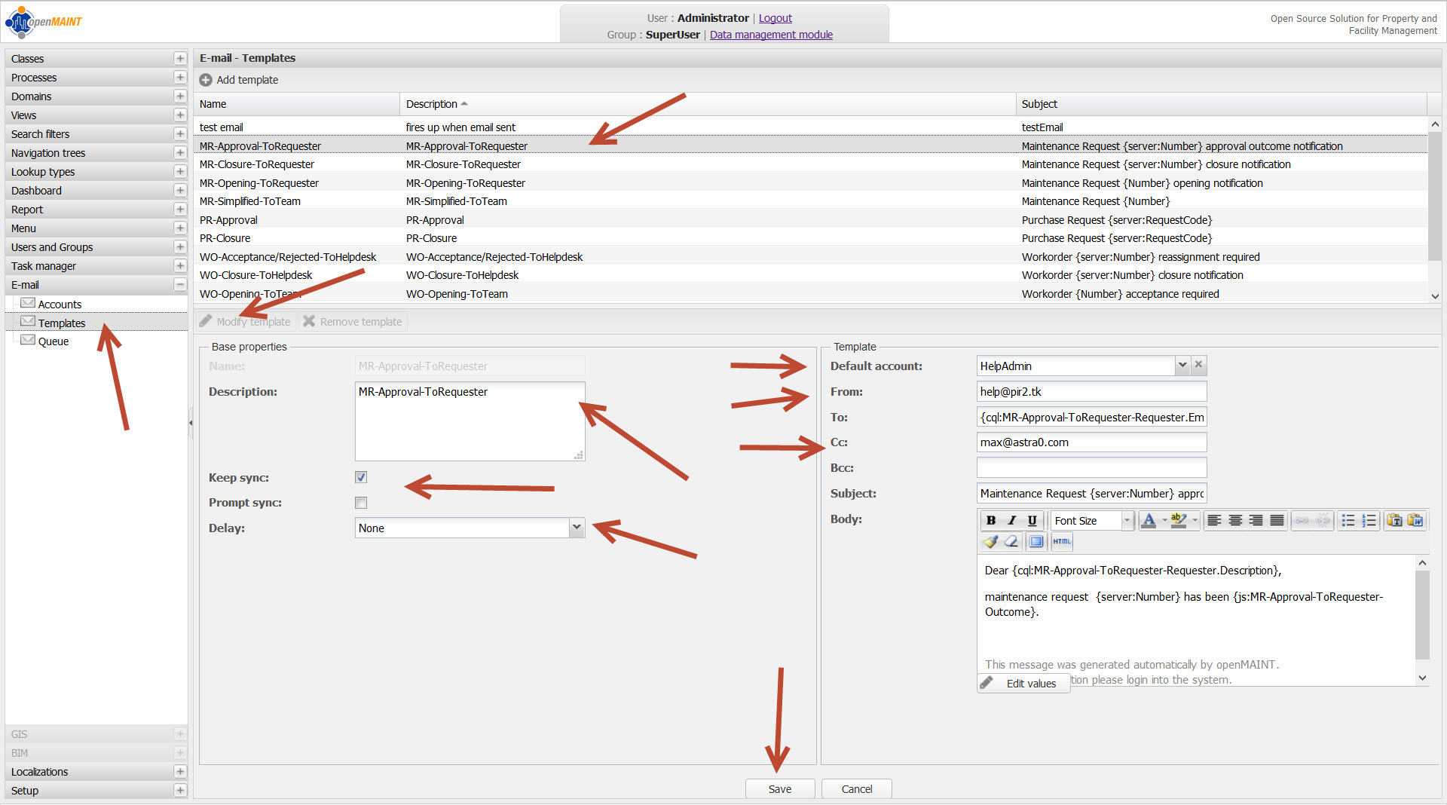
Task: Enable the Prompt sync checkbox
Action: 361,503
